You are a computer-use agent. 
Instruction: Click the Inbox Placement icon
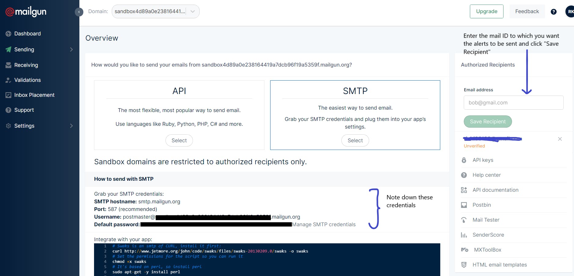click(x=8, y=95)
